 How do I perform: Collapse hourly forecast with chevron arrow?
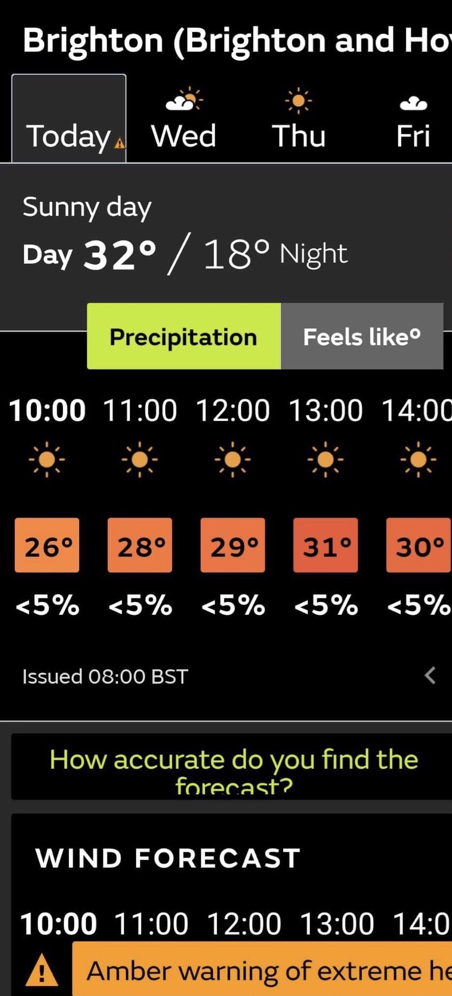coord(431,675)
